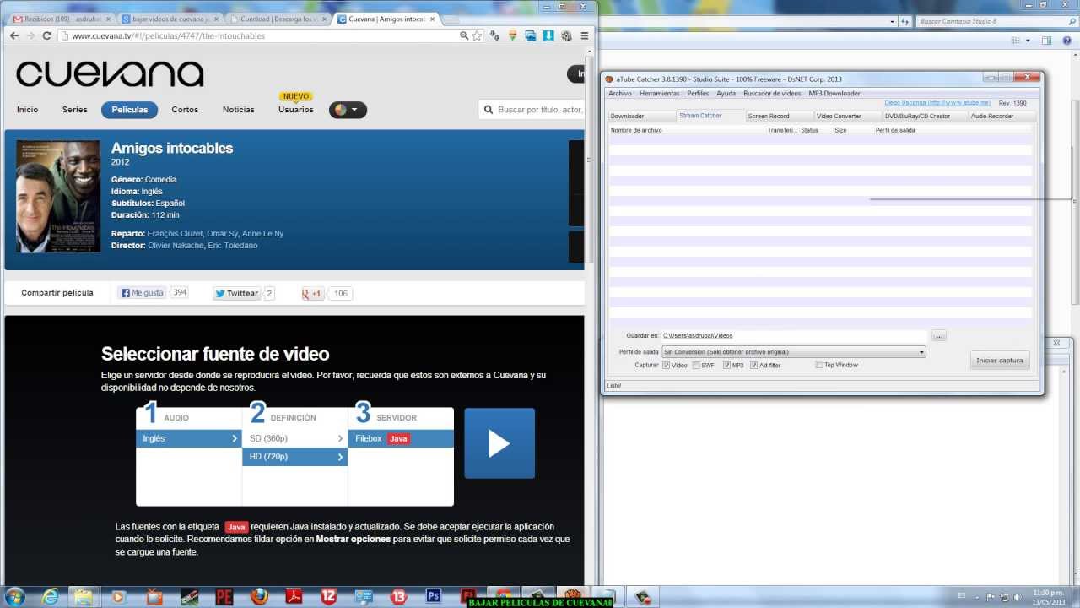Open Noticias section
This screenshot has width=1080, height=608.
point(239,110)
